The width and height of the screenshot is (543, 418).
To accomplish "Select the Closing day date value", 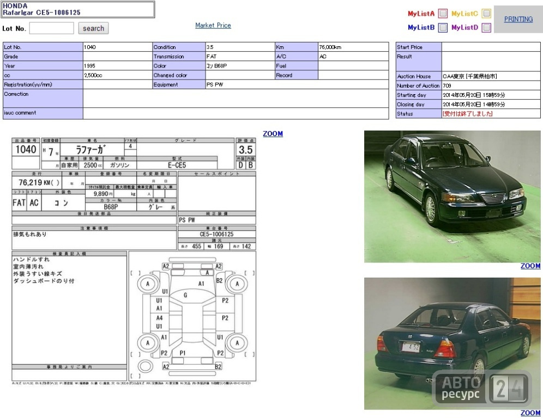I will [474, 104].
